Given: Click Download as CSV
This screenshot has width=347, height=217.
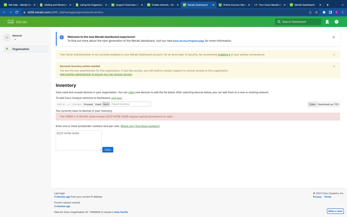Looking at the screenshot, I should point(328,104).
